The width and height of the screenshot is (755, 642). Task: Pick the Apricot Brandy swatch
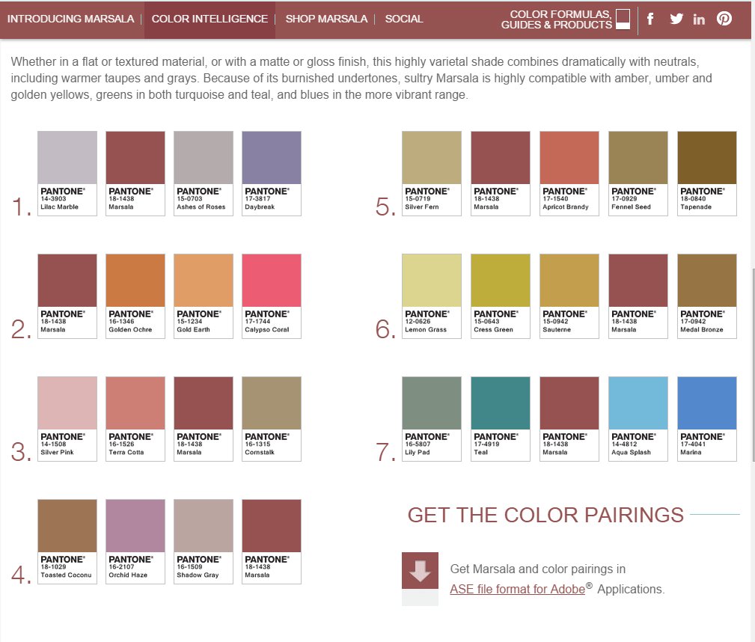pyautogui.click(x=569, y=174)
